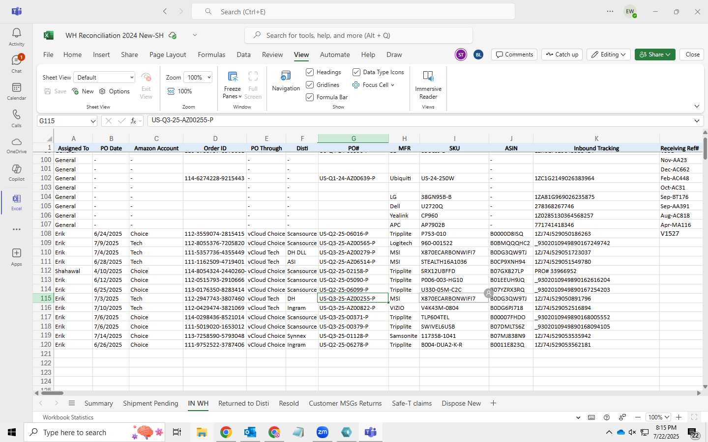Screen dimensions: 708x442
Task: Open File Explorer from taskbar
Action: tap(202, 432)
